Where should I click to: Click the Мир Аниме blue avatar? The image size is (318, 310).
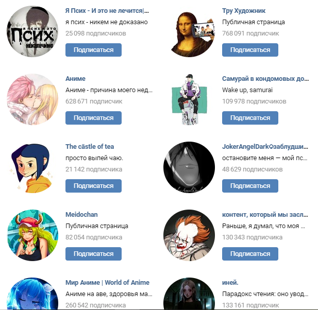[32, 294]
